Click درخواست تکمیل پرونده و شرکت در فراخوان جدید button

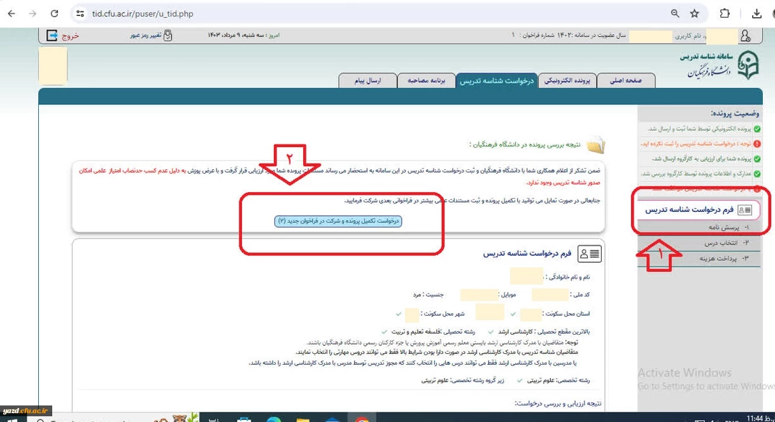pos(339,221)
